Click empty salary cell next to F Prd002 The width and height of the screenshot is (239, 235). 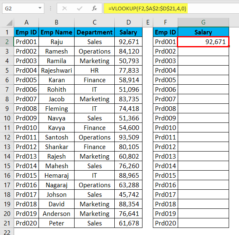click(203, 51)
